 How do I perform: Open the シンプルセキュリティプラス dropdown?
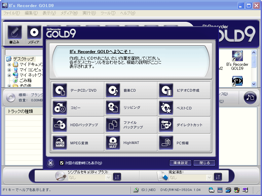[x=108, y=178]
